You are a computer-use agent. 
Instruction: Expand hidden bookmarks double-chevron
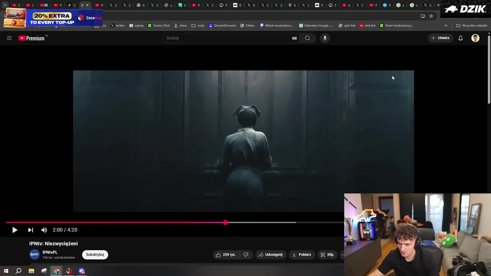click(x=446, y=26)
